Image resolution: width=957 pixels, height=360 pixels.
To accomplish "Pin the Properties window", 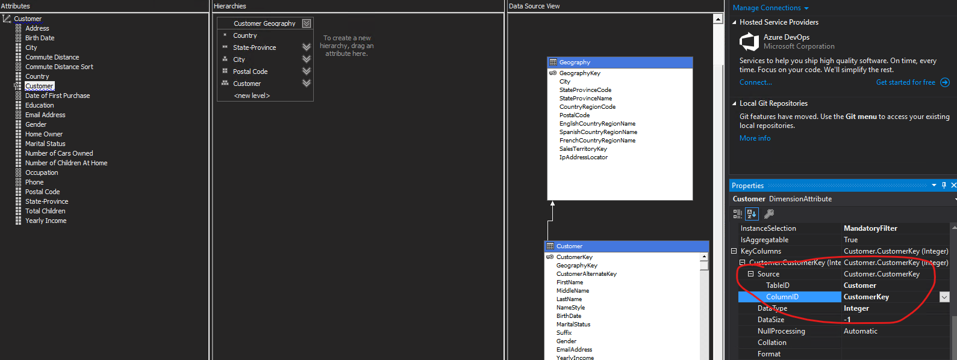I will [x=944, y=185].
